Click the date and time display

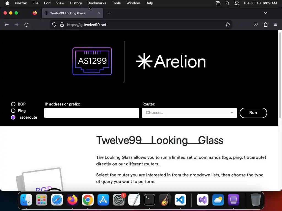260,3
